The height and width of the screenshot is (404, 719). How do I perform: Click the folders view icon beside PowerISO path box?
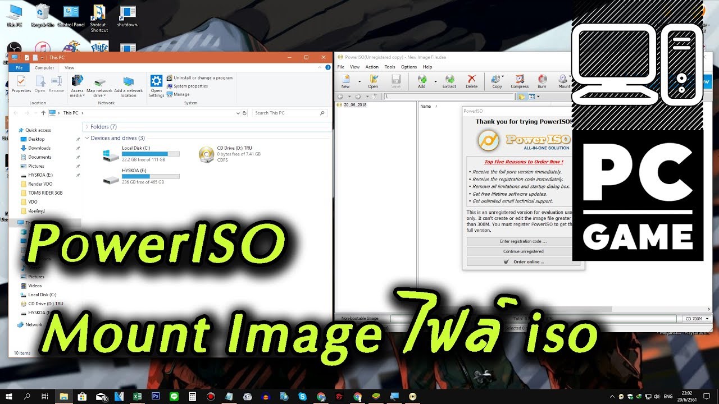coord(522,97)
